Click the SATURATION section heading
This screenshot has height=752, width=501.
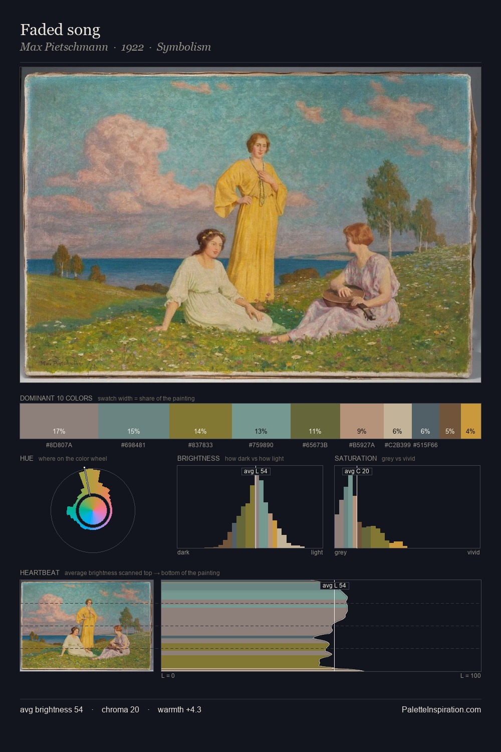click(356, 458)
